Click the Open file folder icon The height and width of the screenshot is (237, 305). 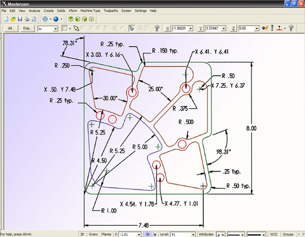[x=12, y=19]
